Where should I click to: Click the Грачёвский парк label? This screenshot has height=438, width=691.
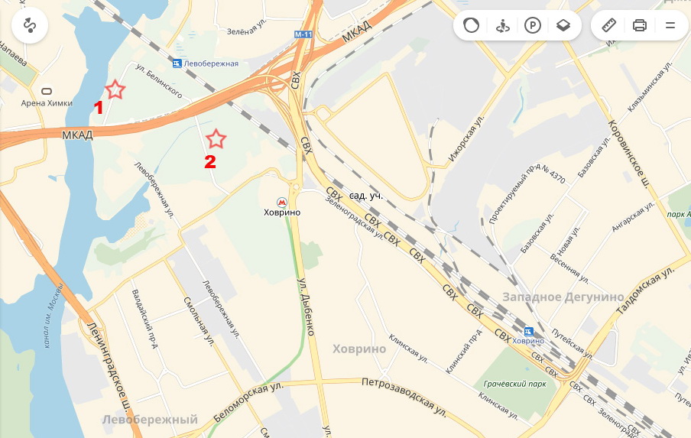tap(514, 384)
